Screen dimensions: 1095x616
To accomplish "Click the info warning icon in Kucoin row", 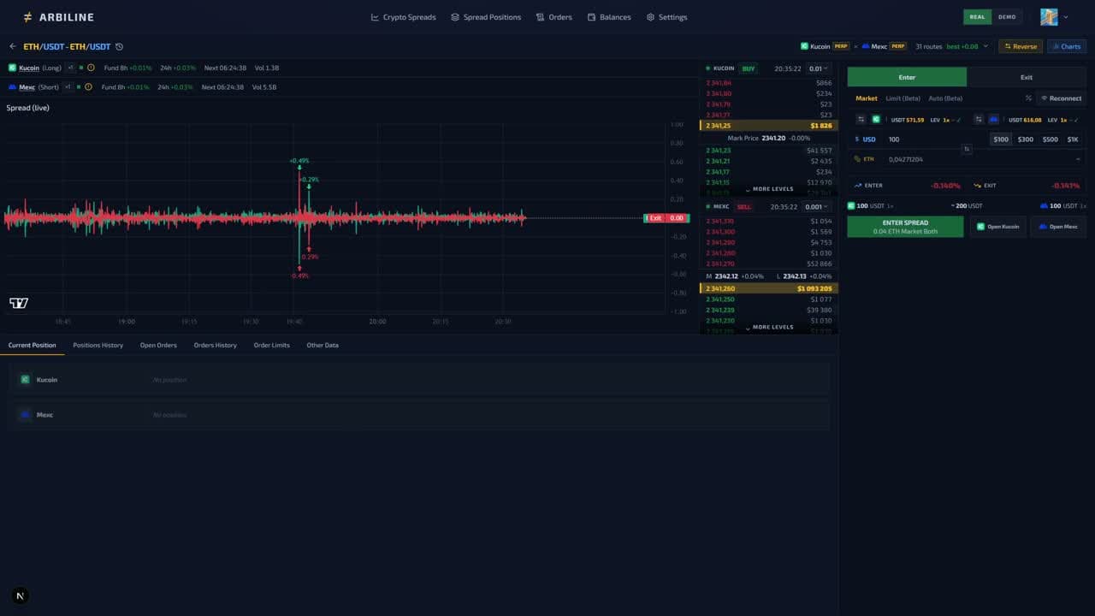I will point(91,68).
